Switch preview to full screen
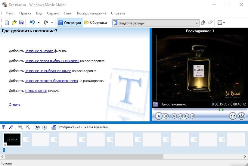The image size is (248, 166). (156, 104)
